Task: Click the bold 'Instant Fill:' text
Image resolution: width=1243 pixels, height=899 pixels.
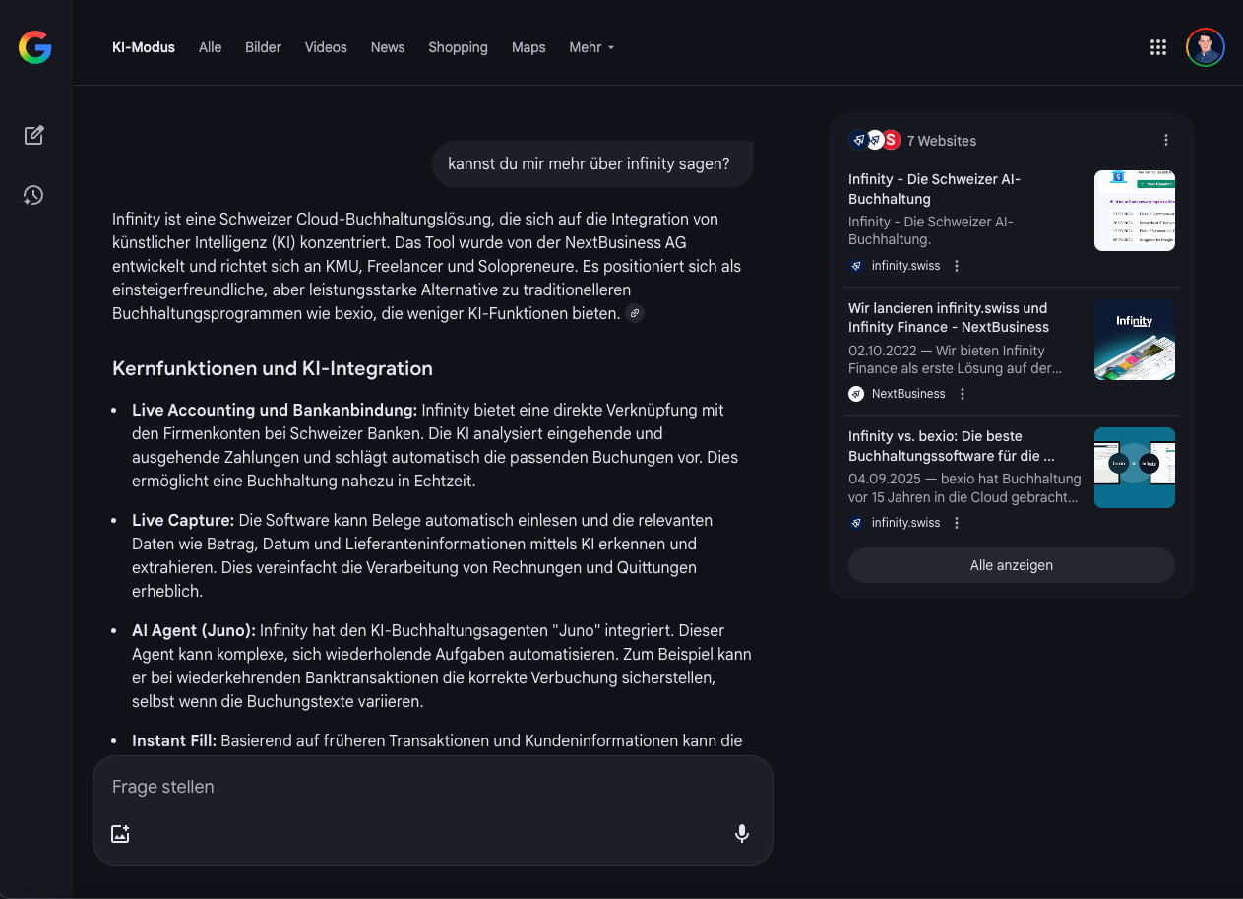Action: [x=174, y=740]
